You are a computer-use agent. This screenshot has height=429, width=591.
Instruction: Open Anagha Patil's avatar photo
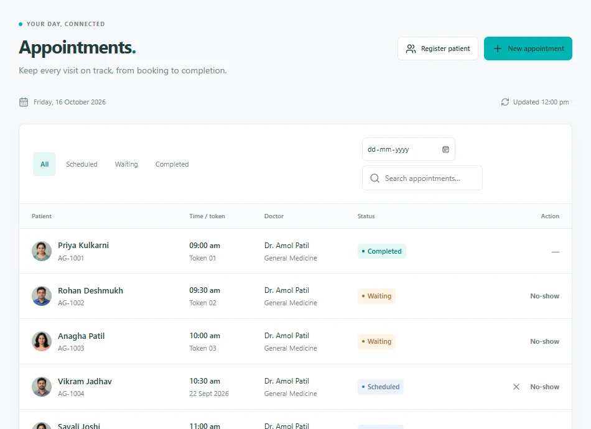pos(42,341)
